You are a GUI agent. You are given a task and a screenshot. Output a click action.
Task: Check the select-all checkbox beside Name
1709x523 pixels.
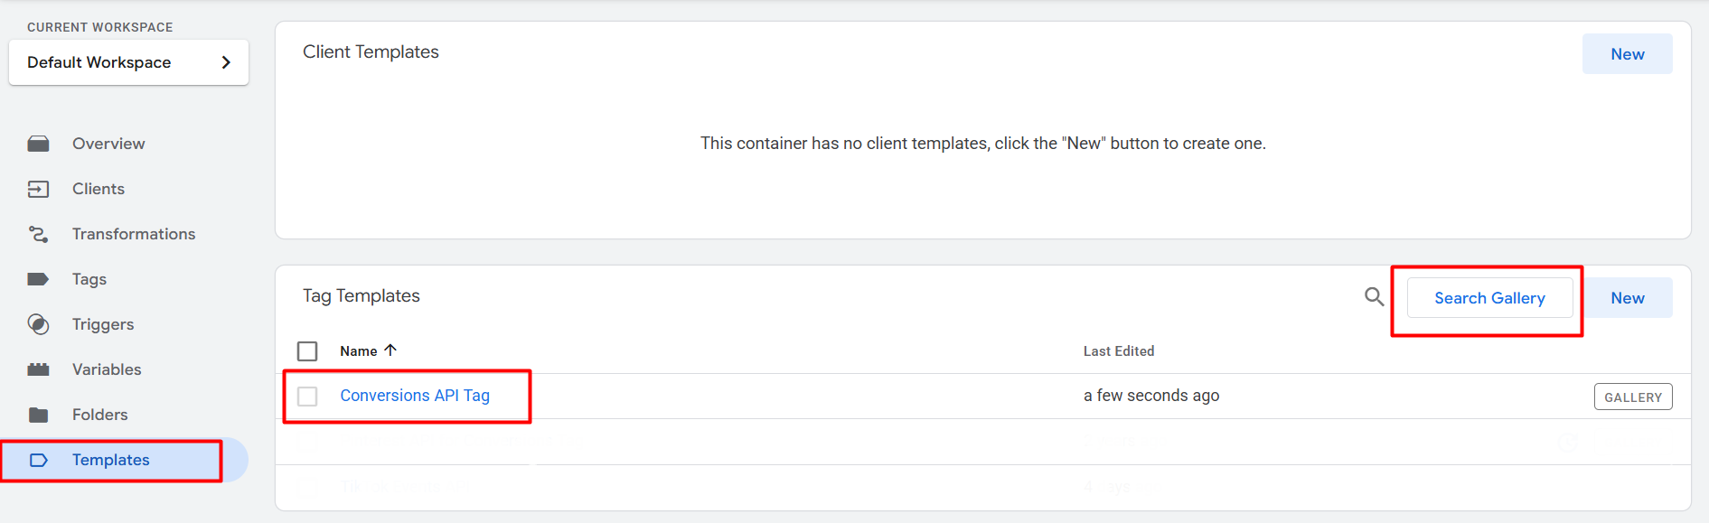pos(307,351)
